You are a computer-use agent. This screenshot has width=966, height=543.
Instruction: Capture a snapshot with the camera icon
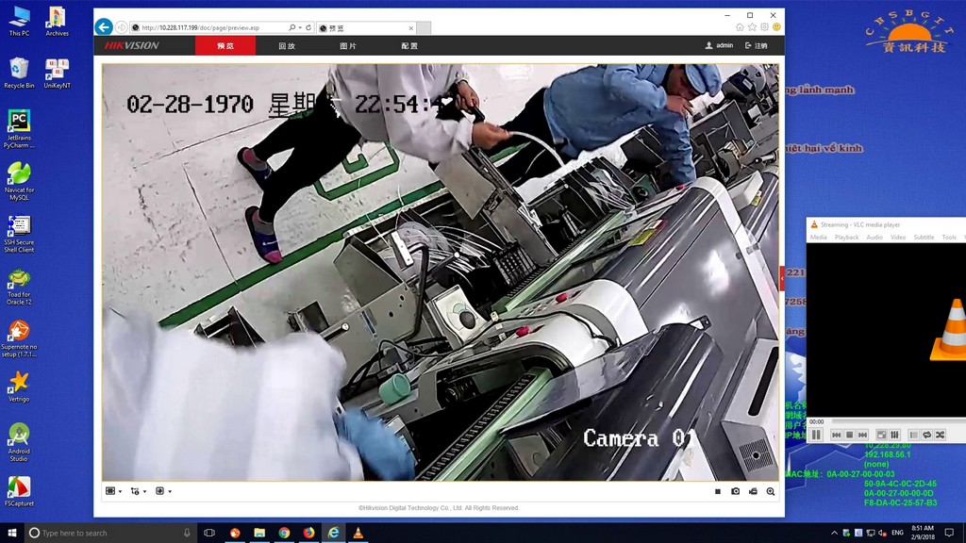736,491
